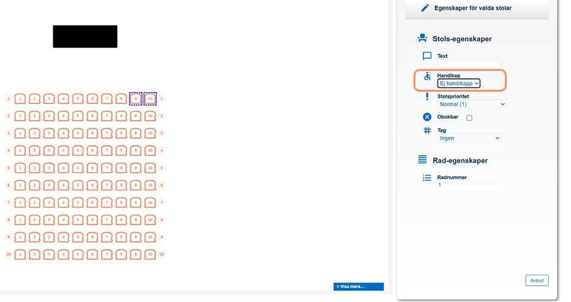
Task: Click the chair icon next to Stols-egenskaper
Action: tap(422, 38)
